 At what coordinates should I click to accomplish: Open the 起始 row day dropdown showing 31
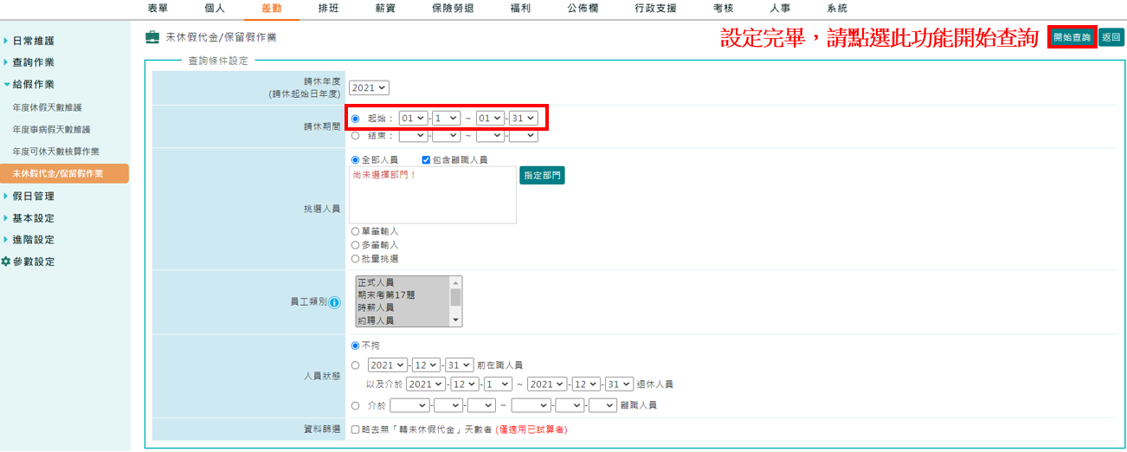point(523,118)
